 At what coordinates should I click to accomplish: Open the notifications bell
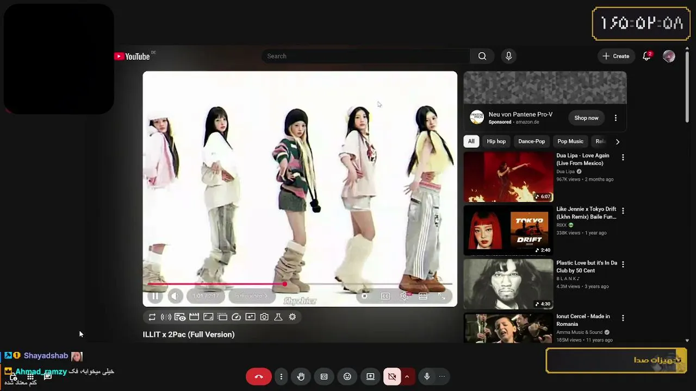pyautogui.click(x=647, y=56)
